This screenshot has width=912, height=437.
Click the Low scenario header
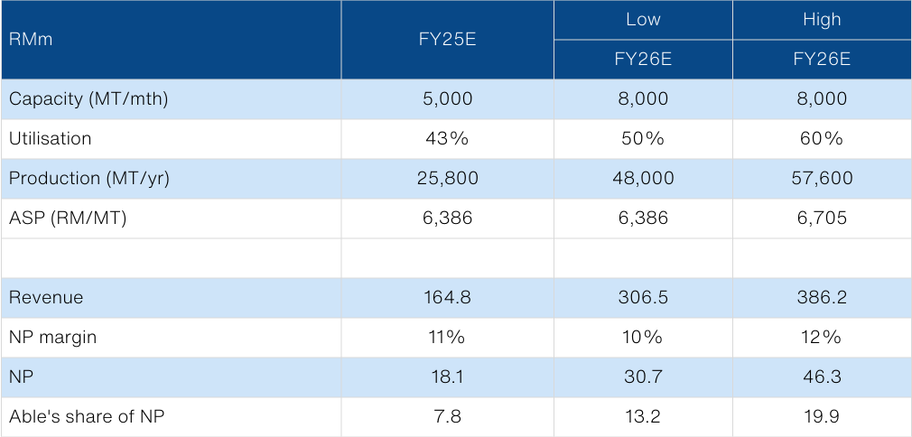point(642,20)
